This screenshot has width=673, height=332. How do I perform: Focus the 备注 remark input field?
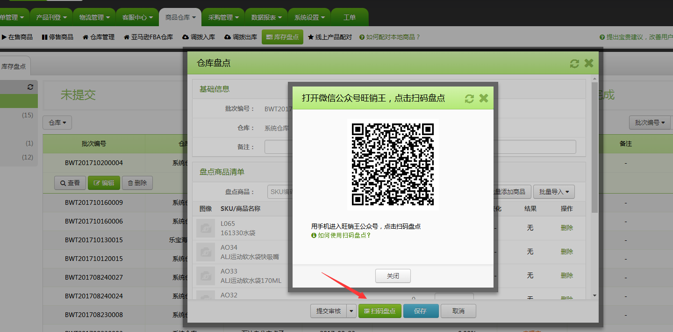[x=420, y=146]
